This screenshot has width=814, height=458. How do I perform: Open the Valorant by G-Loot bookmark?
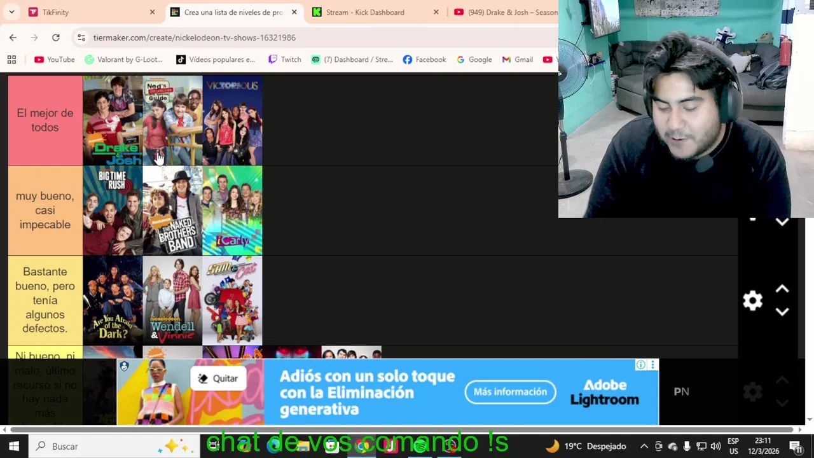click(x=124, y=60)
